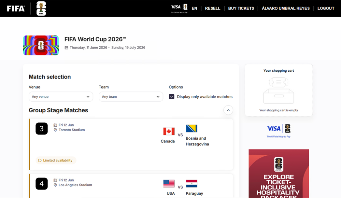Click the World Cup 2026 colorful event thumbnail
Image resolution: width=341 pixels, height=198 pixels.
[x=41, y=45]
